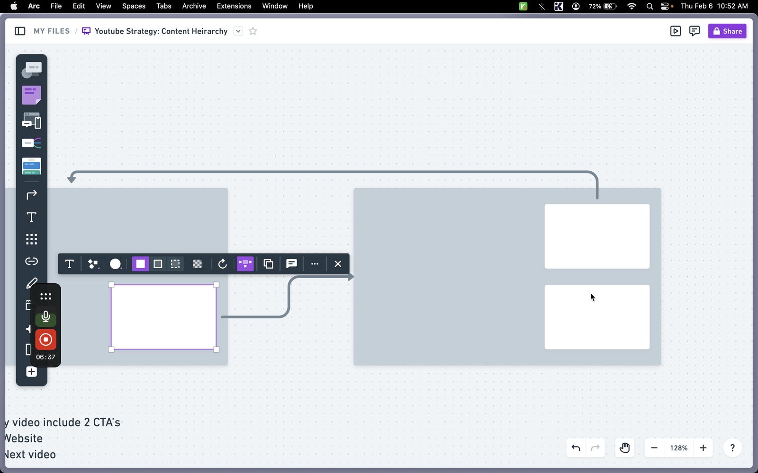This screenshot has height=473, width=758.
Task: Go to MY FILES breadcrumb
Action: [52, 31]
